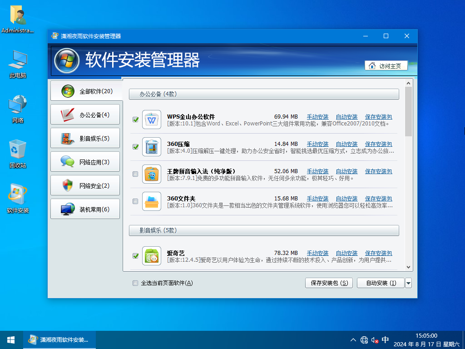Switch to the 影音娱乐(5) tab
Screen dimensions: 465x349
click(x=85, y=138)
